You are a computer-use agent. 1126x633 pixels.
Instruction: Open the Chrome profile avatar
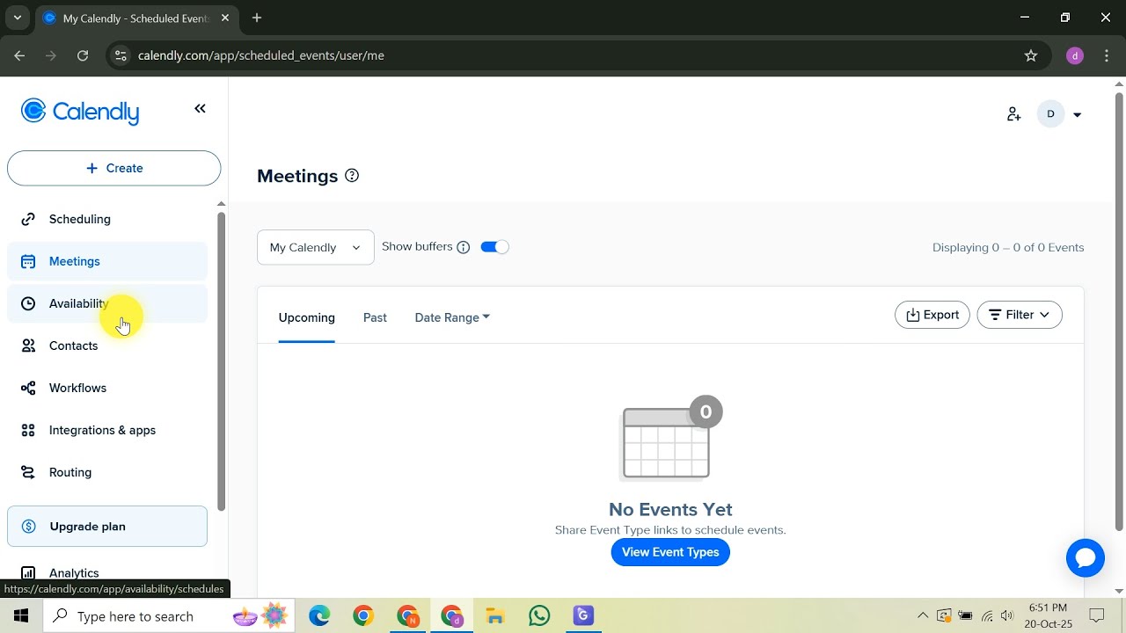pos(1074,55)
